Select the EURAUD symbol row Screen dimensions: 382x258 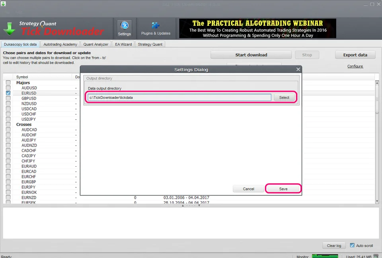(29, 166)
